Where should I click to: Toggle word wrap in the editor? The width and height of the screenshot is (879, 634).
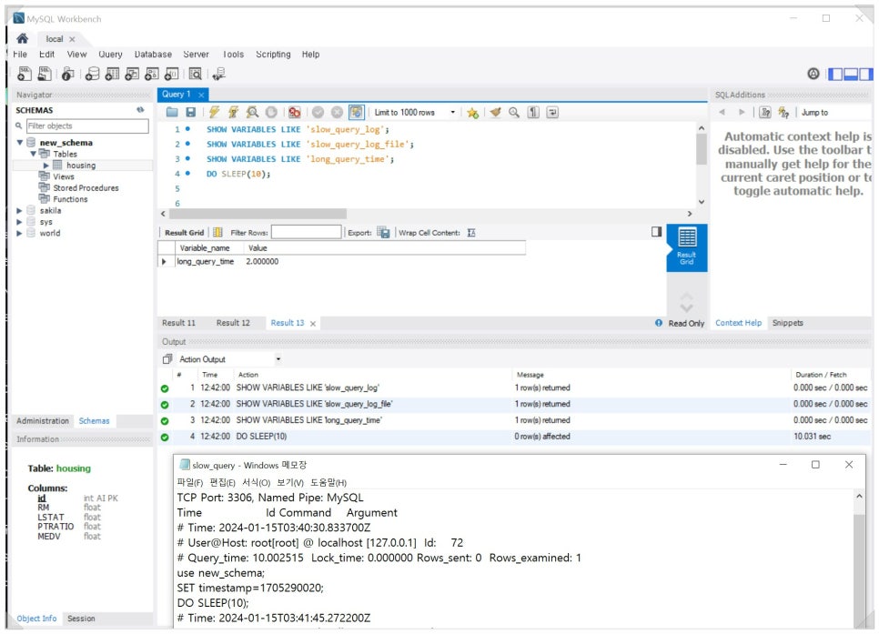click(x=552, y=112)
